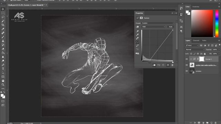Toggle lock transparent pixels
Screen dimensions: 221x124
(x=191, y=54)
